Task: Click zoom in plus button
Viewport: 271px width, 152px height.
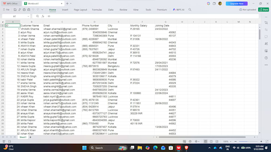Action: (x=261, y=141)
